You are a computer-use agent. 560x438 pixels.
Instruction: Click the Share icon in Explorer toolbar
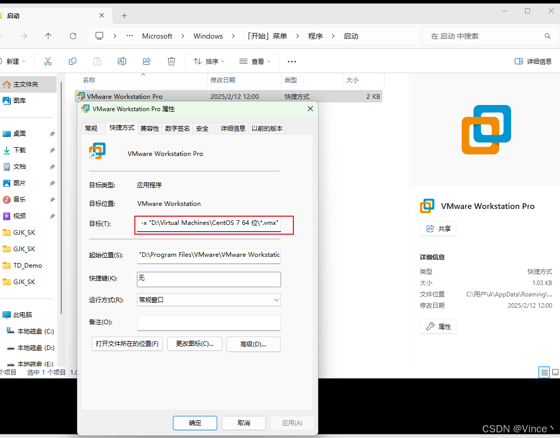click(x=147, y=61)
